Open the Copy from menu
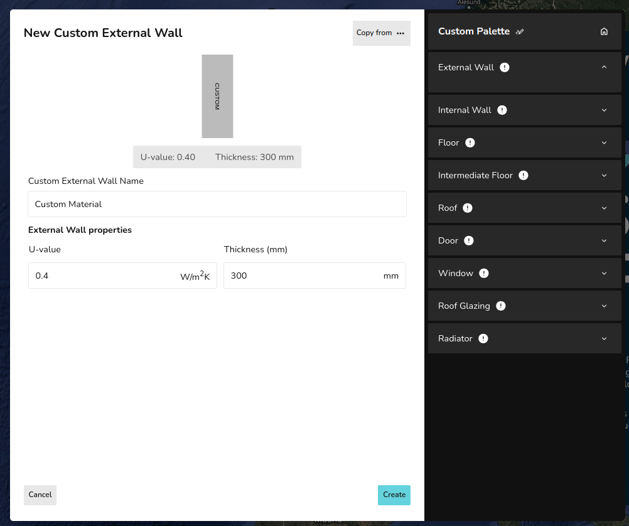The image size is (629, 526). tap(381, 33)
